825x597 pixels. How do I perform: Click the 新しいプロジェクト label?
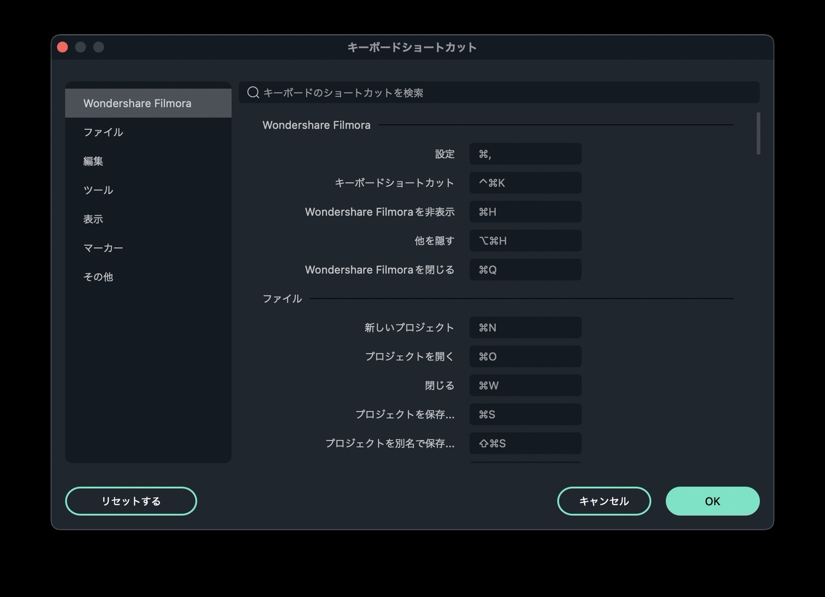pyautogui.click(x=409, y=328)
